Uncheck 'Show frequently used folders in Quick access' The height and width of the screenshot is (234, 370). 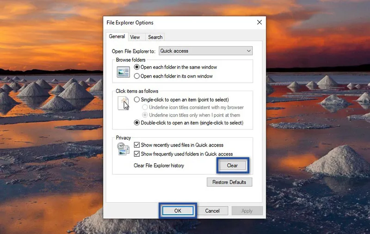coord(183,154)
